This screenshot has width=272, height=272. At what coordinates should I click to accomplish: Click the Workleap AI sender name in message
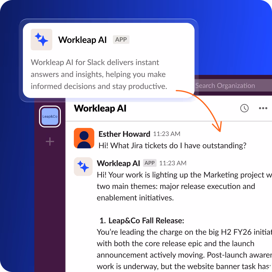pos(118,163)
